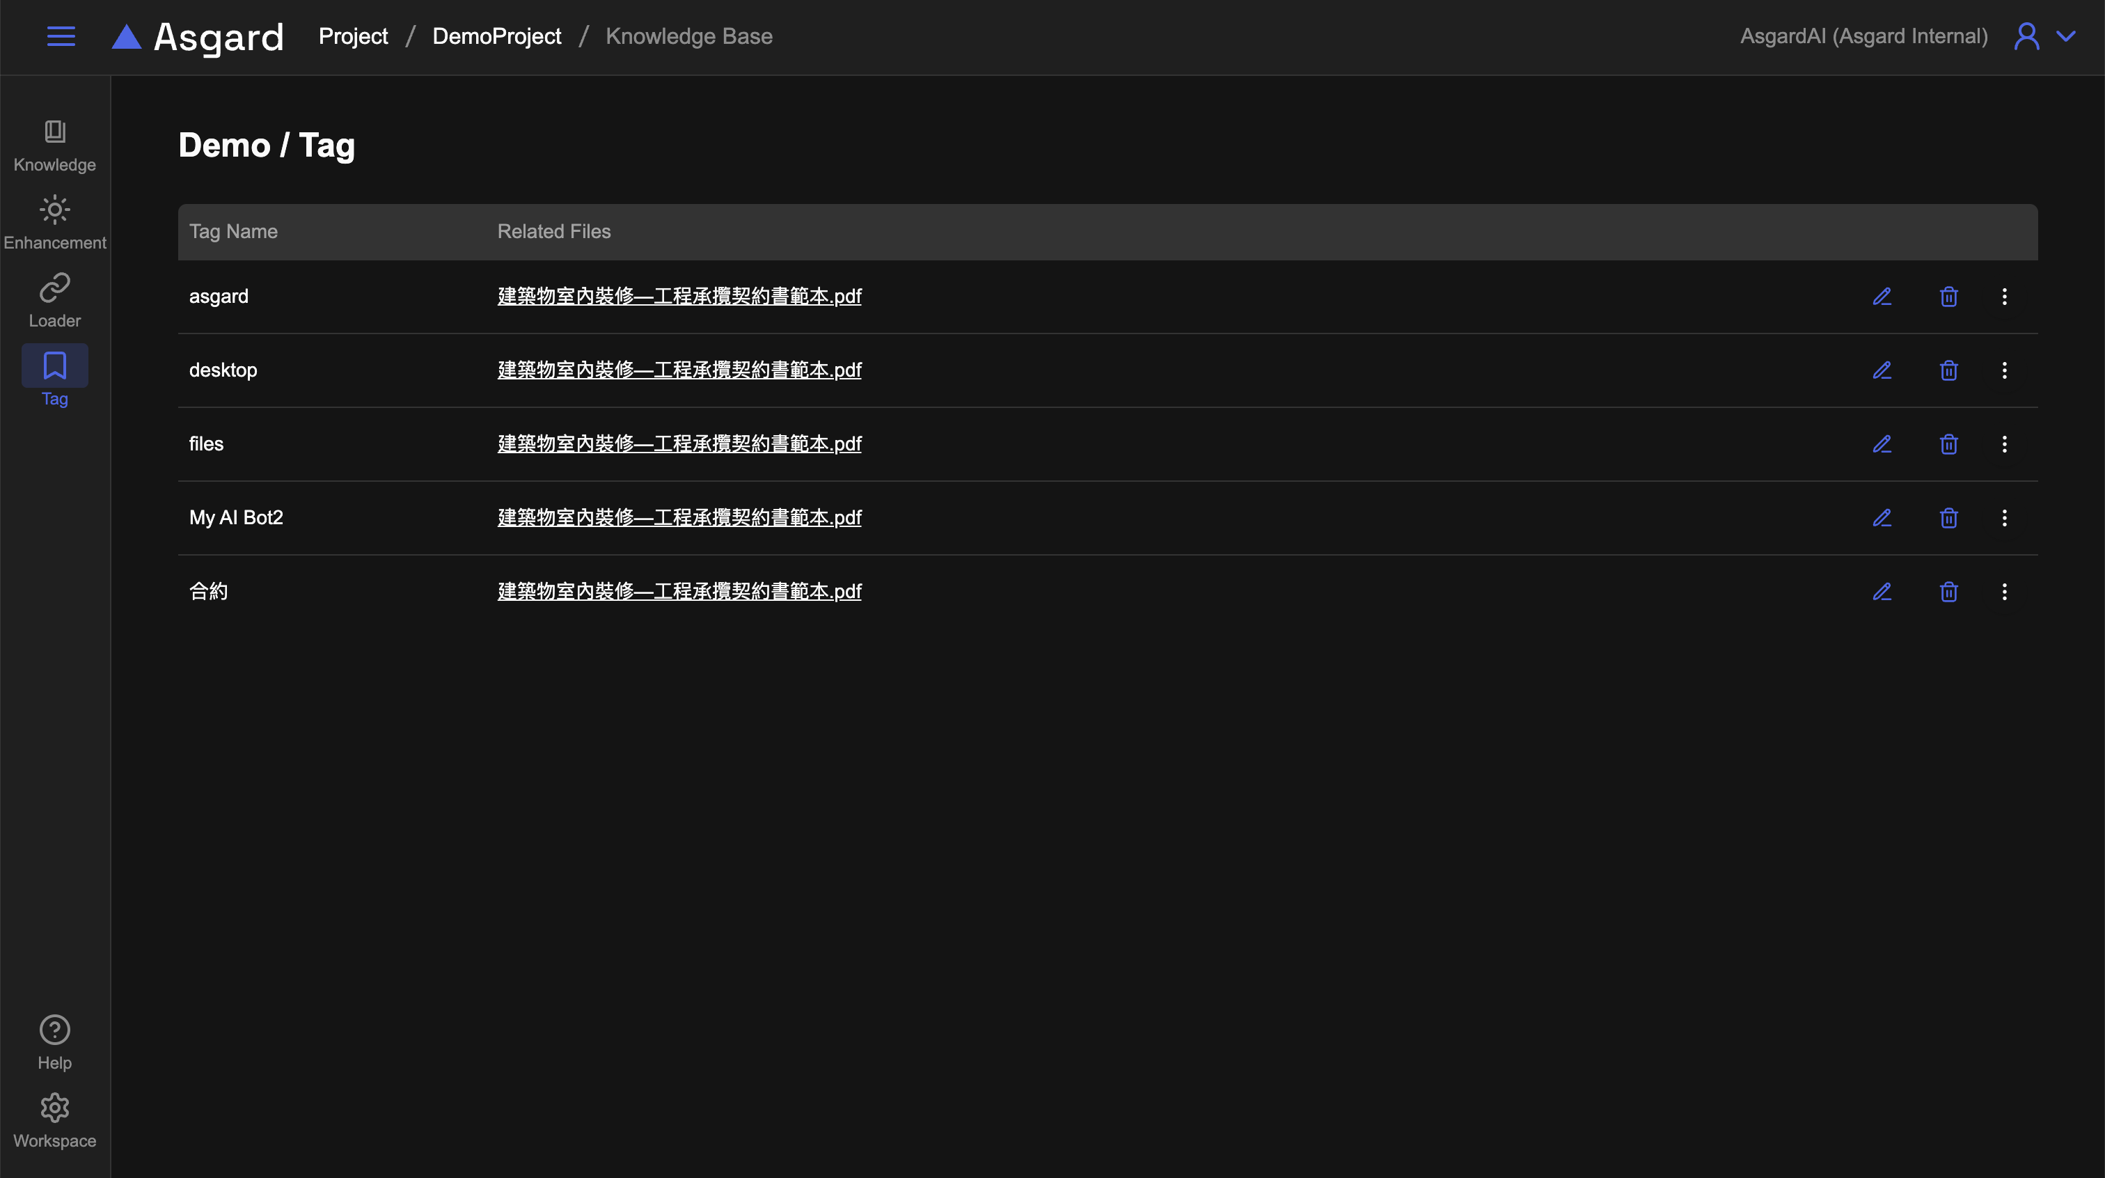This screenshot has height=1178, width=2105.
Task: Open Workspace settings in sidebar
Action: pyautogui.click(x=55, y=1121)
